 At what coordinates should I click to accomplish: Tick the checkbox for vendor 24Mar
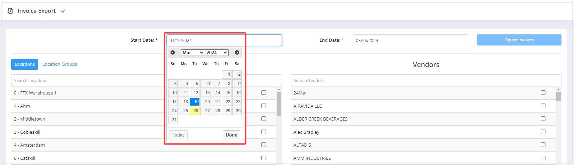[x=543, y=93]
